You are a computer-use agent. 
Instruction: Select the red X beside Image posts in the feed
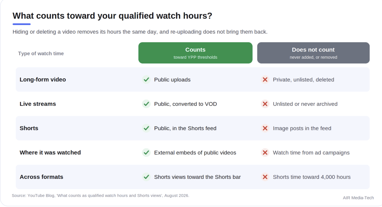pyautogui.click(x=265, y=128)
